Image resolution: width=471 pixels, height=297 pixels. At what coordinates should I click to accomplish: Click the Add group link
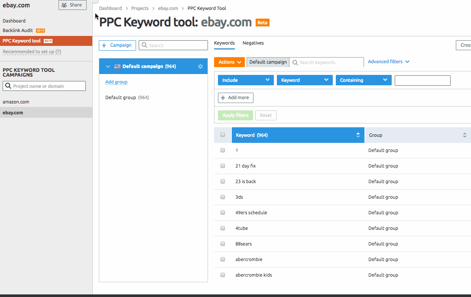116,82
